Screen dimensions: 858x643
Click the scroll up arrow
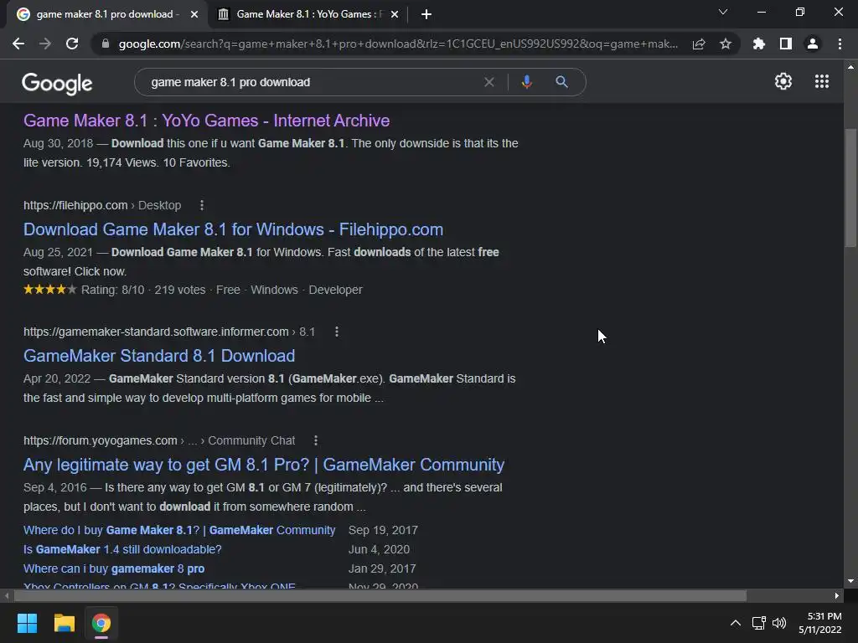[850, 67]
